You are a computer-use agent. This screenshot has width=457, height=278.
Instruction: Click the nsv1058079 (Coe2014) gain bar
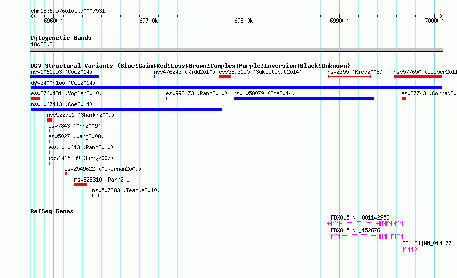304,98
